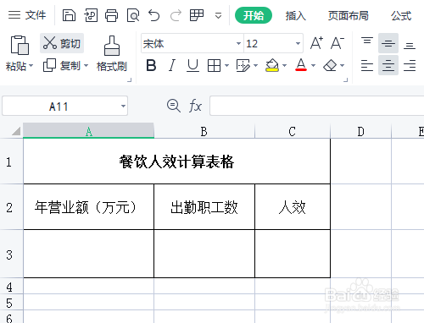424x323 pixels.
Task: Click the 出勤职工数 cell
Action: coord(204,207)
